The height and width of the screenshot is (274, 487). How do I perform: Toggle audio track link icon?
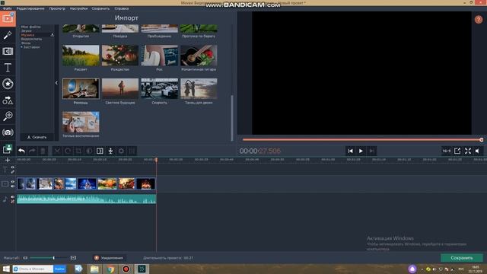coord(13,201)
